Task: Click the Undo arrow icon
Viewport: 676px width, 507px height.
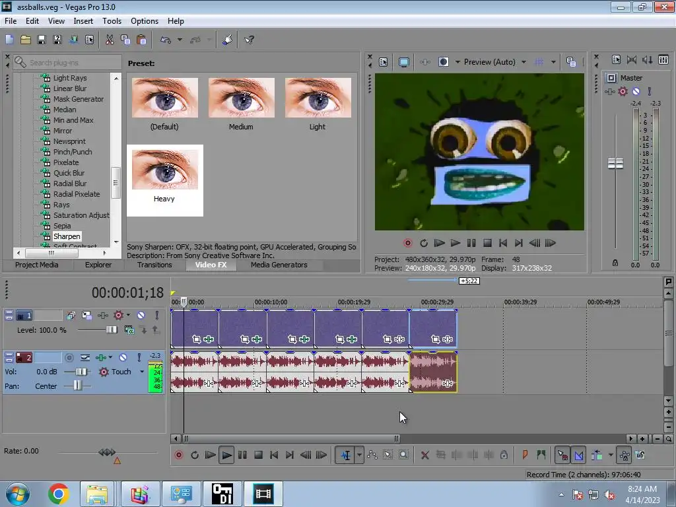Action: pos(166,40)
